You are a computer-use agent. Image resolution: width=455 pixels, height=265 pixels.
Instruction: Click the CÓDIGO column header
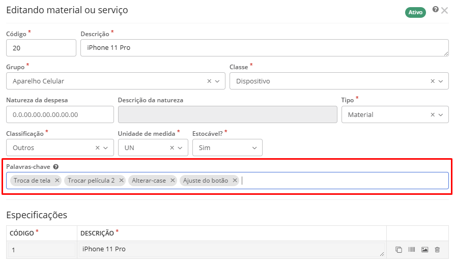click(x=22, y=233)
